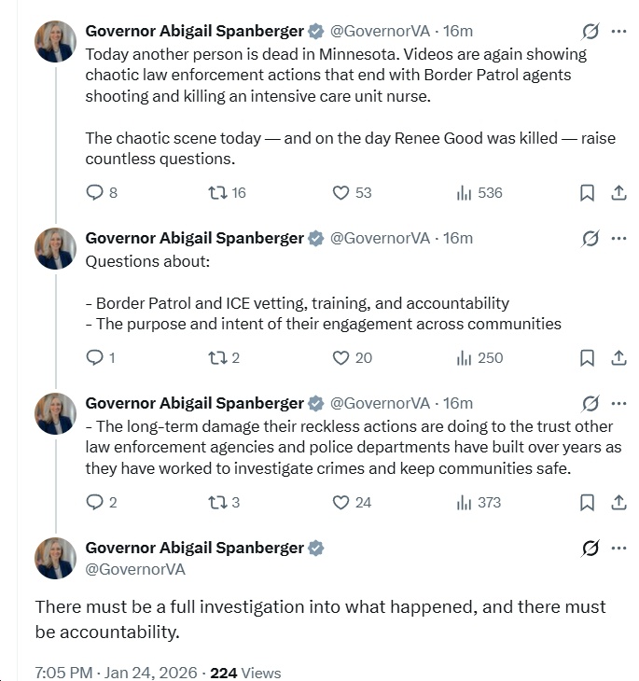View analytics showing 373 views
The height and width of the screenshot is (681, 639).
(479, 503)
